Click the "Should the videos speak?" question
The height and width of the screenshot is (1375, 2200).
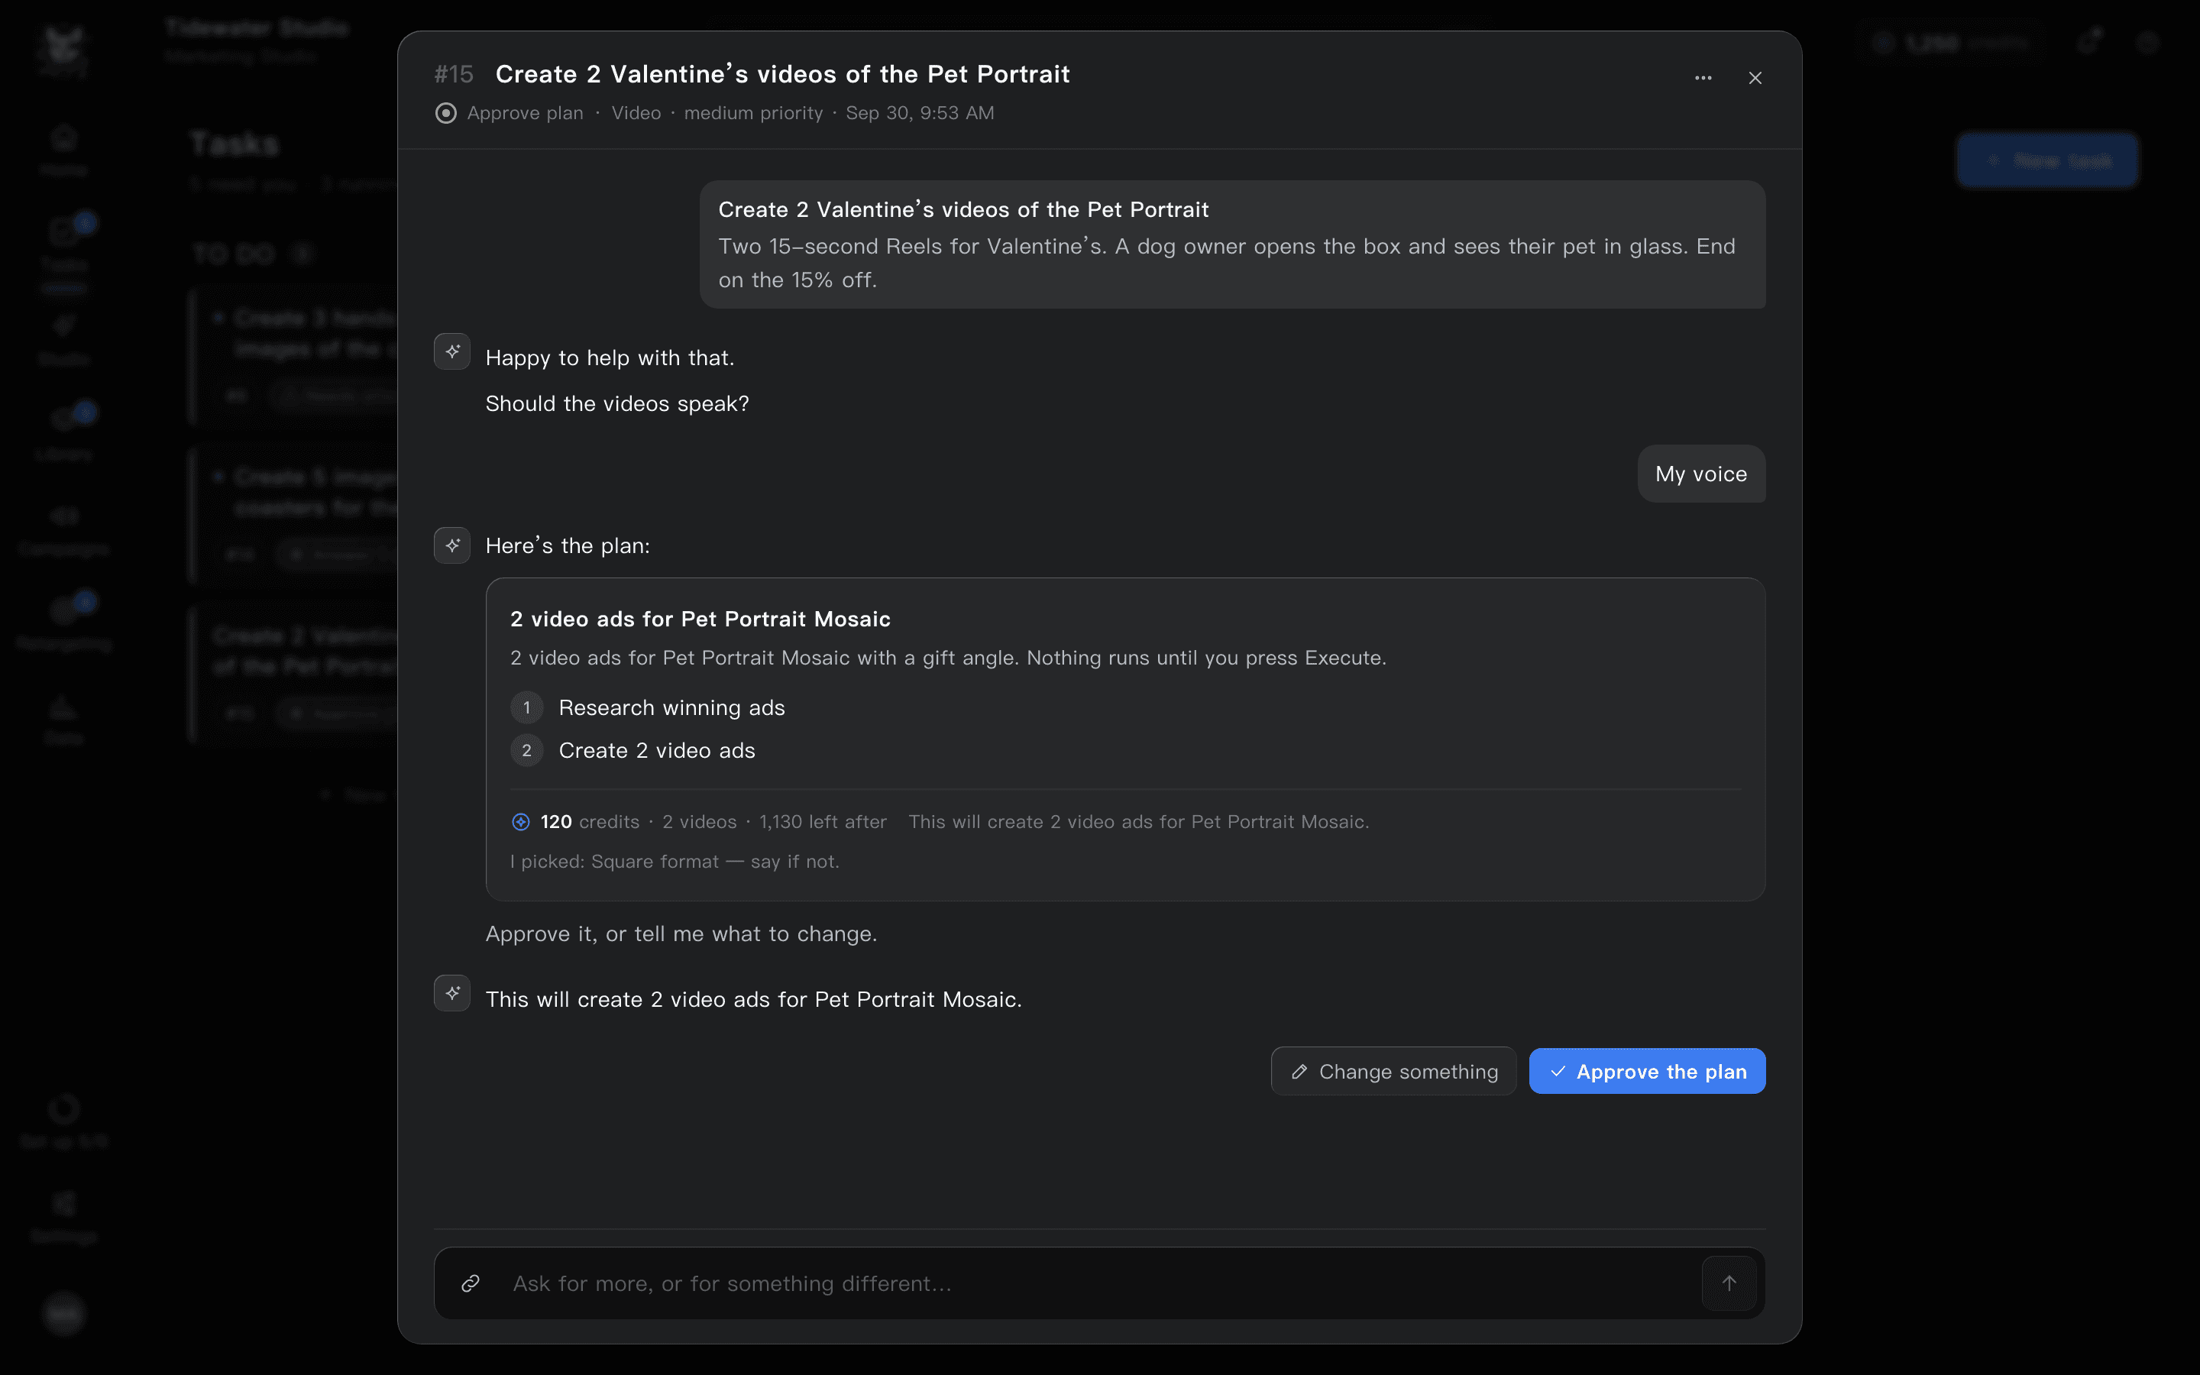tap(617, 404)
